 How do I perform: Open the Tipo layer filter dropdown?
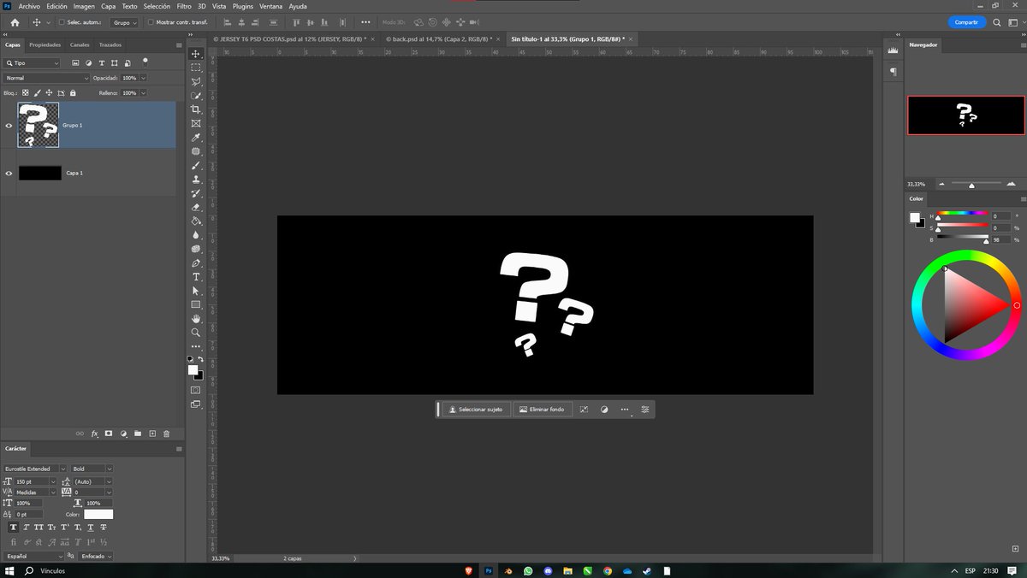tap(32, 63)
